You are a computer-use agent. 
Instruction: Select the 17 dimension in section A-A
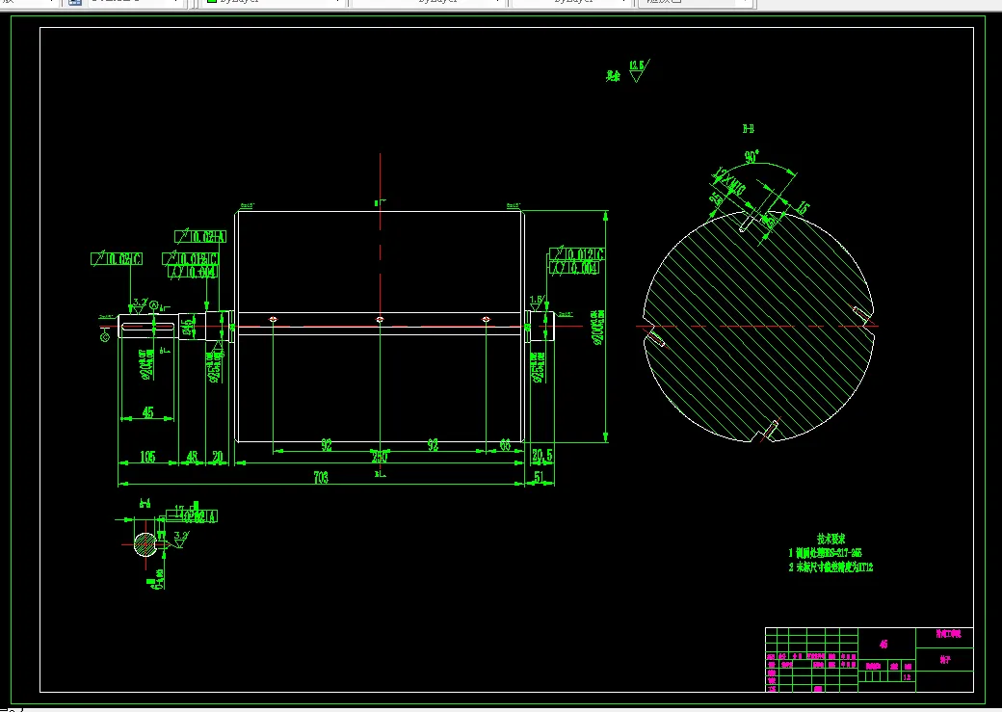179,511
